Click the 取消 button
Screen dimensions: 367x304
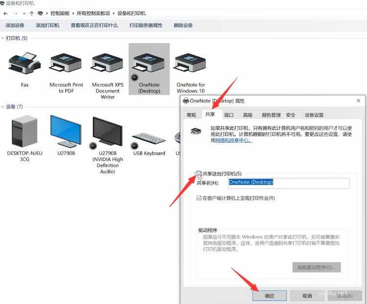307,296
